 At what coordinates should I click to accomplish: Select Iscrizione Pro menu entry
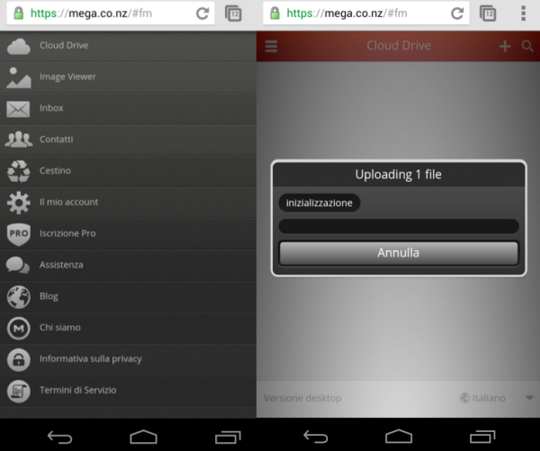coord(128,234)
